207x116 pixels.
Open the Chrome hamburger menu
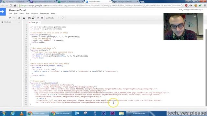(205, 5)
